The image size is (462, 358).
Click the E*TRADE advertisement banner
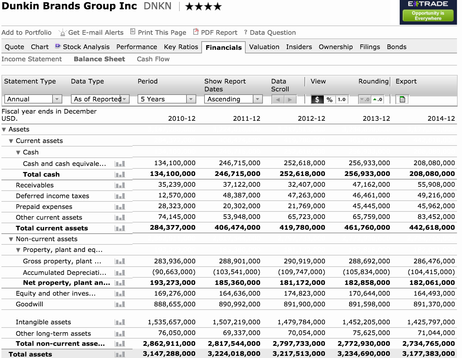pyautogui.click(x=428, y=12)
